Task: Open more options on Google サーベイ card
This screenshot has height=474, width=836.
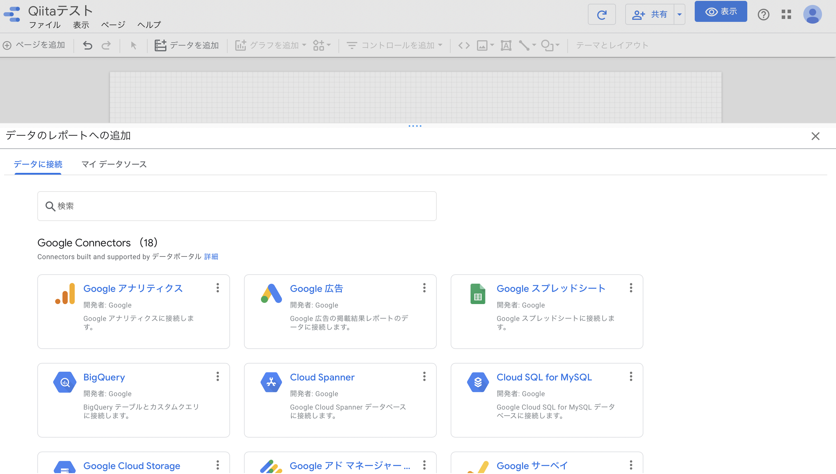Action: pos(631,465)
